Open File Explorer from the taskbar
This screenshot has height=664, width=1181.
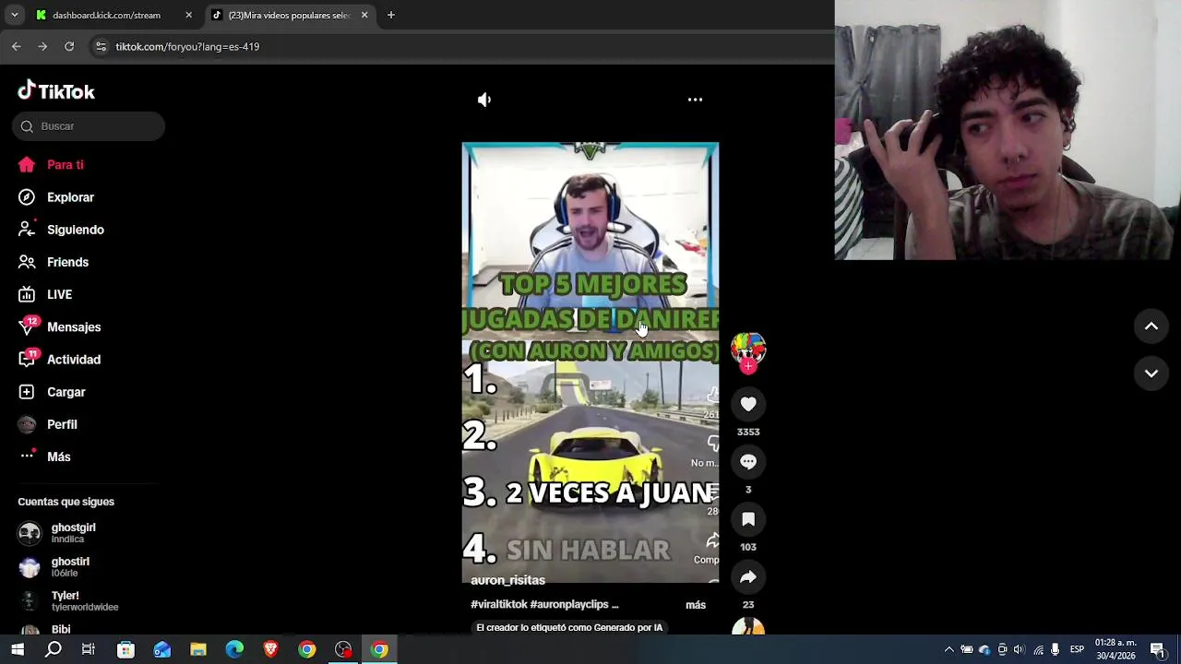pyautogui.click(x=198, y=649)
